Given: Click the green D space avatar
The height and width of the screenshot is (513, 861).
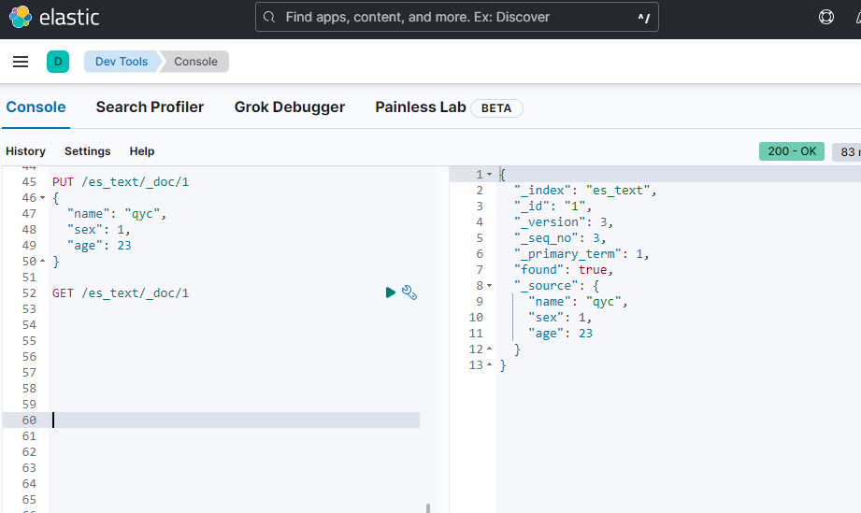Looking at the screenshot, I should (x=58, y=62).
